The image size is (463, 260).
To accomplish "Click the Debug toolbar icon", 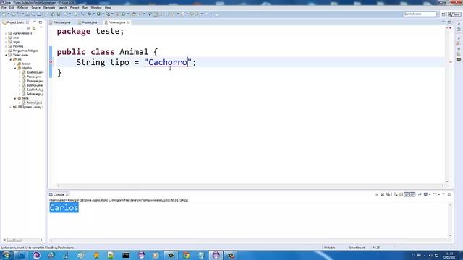I will 90,14.
